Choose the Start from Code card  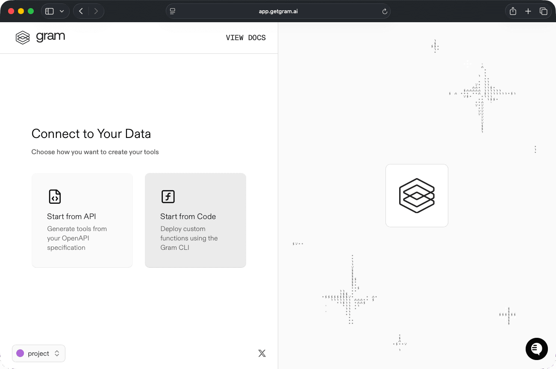pyautogui.click(x=195, y=220)
